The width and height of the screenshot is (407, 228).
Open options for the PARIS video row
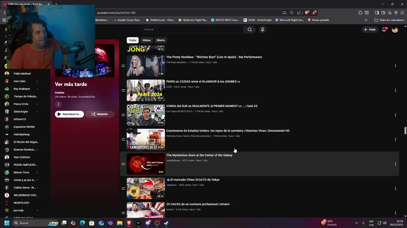tap(396, 90)
